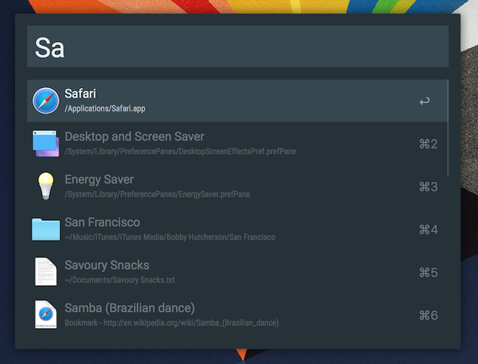The height and width of the screenshot is (364, 478).
Task: Click the Energy Saver light bulb icon
Action: (45, 187)
